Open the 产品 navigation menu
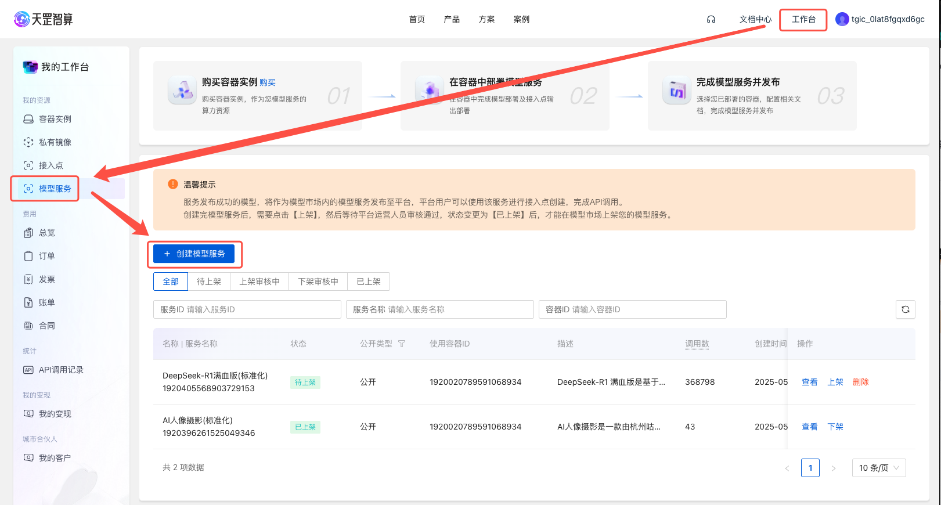 click(452, 19)
